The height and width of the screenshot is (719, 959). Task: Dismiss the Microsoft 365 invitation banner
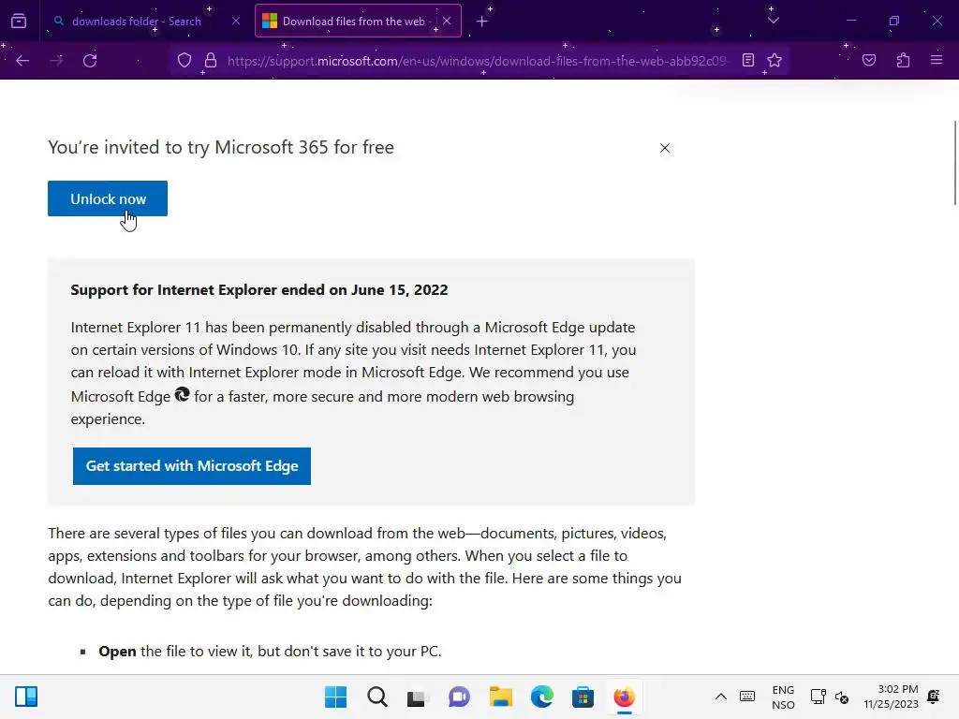pos(665,148)
